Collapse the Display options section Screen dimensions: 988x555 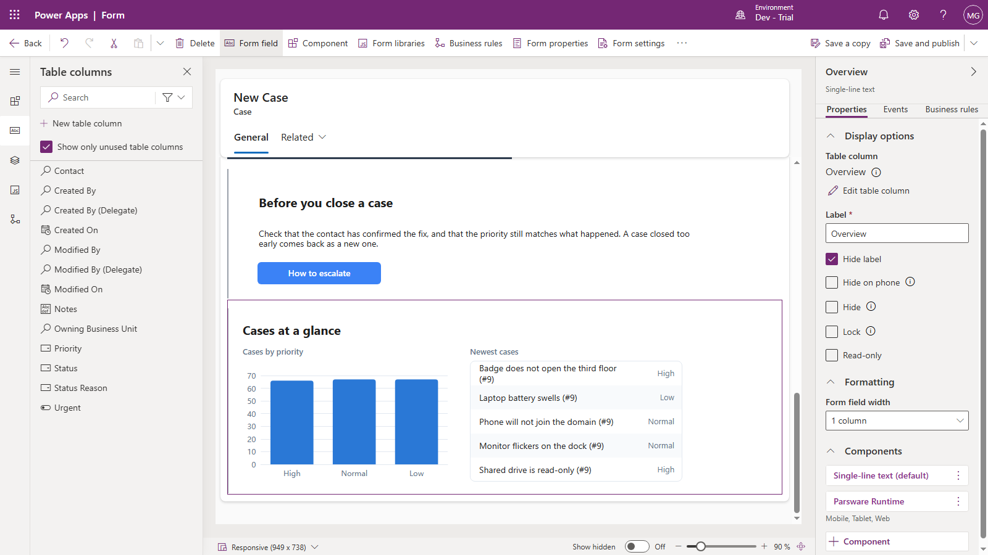click(x=831, y=136)
